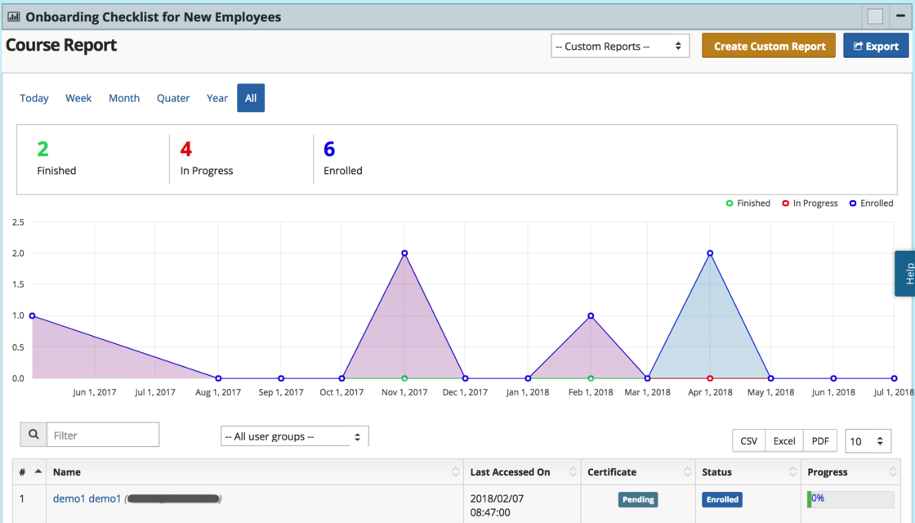Sort table by Status column
The image size is (915, 523).
pos(748,472)
